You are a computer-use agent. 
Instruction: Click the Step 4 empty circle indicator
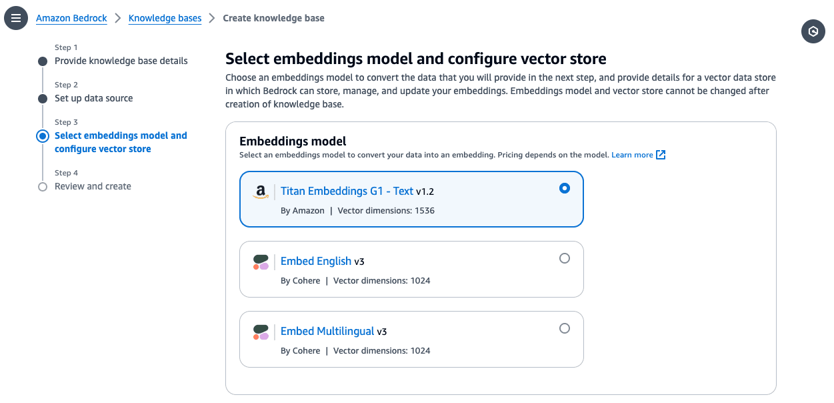tap(43, 187)
